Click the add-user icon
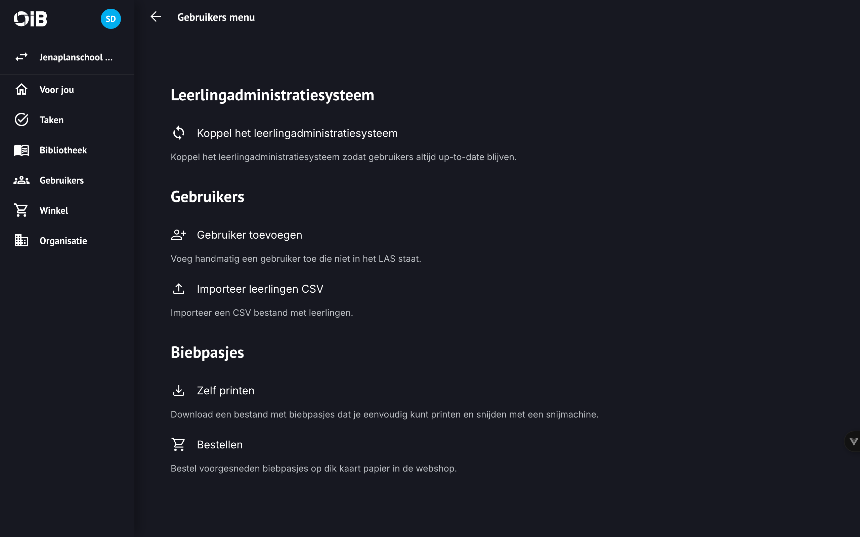This screenshot has width=860, height=537. [178, 235]
